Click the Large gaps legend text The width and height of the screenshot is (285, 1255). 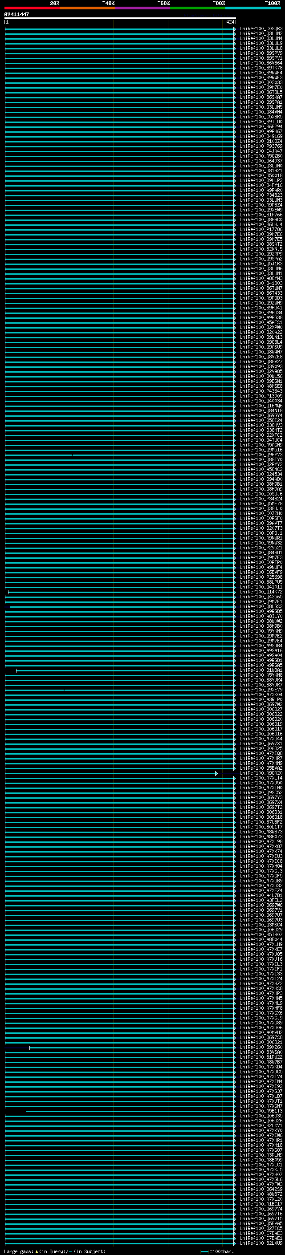[55, 1251]
